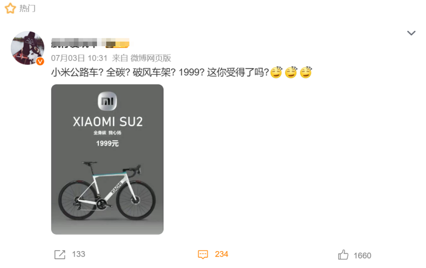Click the post text about 小米公路车
This screenshot has width=426, height=268.
point(160,72)
